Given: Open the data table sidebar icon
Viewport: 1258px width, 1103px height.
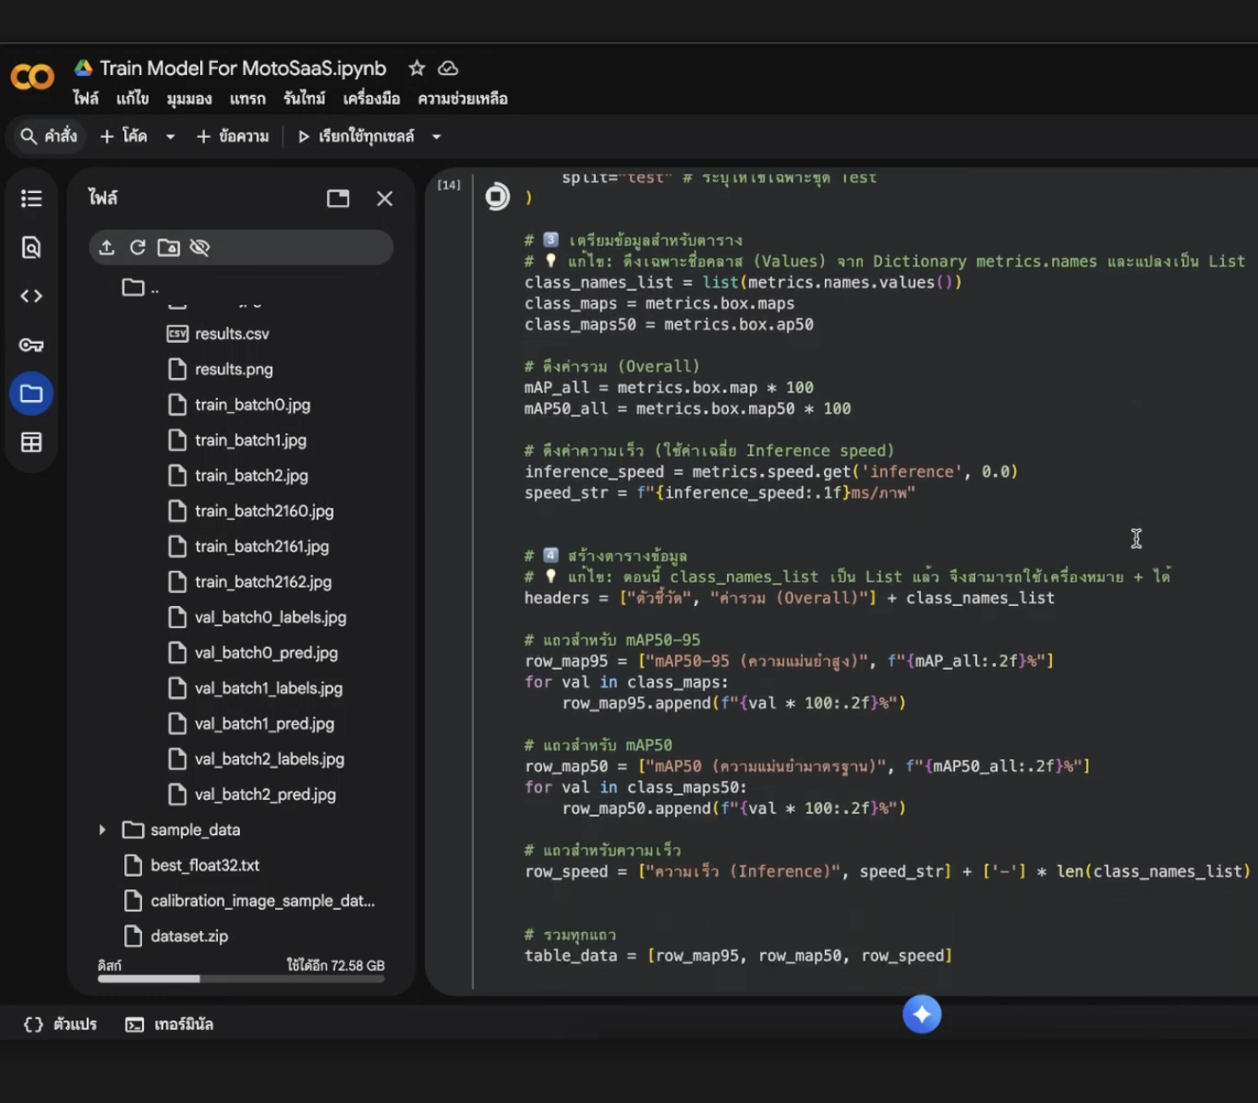Looking at the screenshot, I should (31, 443).
